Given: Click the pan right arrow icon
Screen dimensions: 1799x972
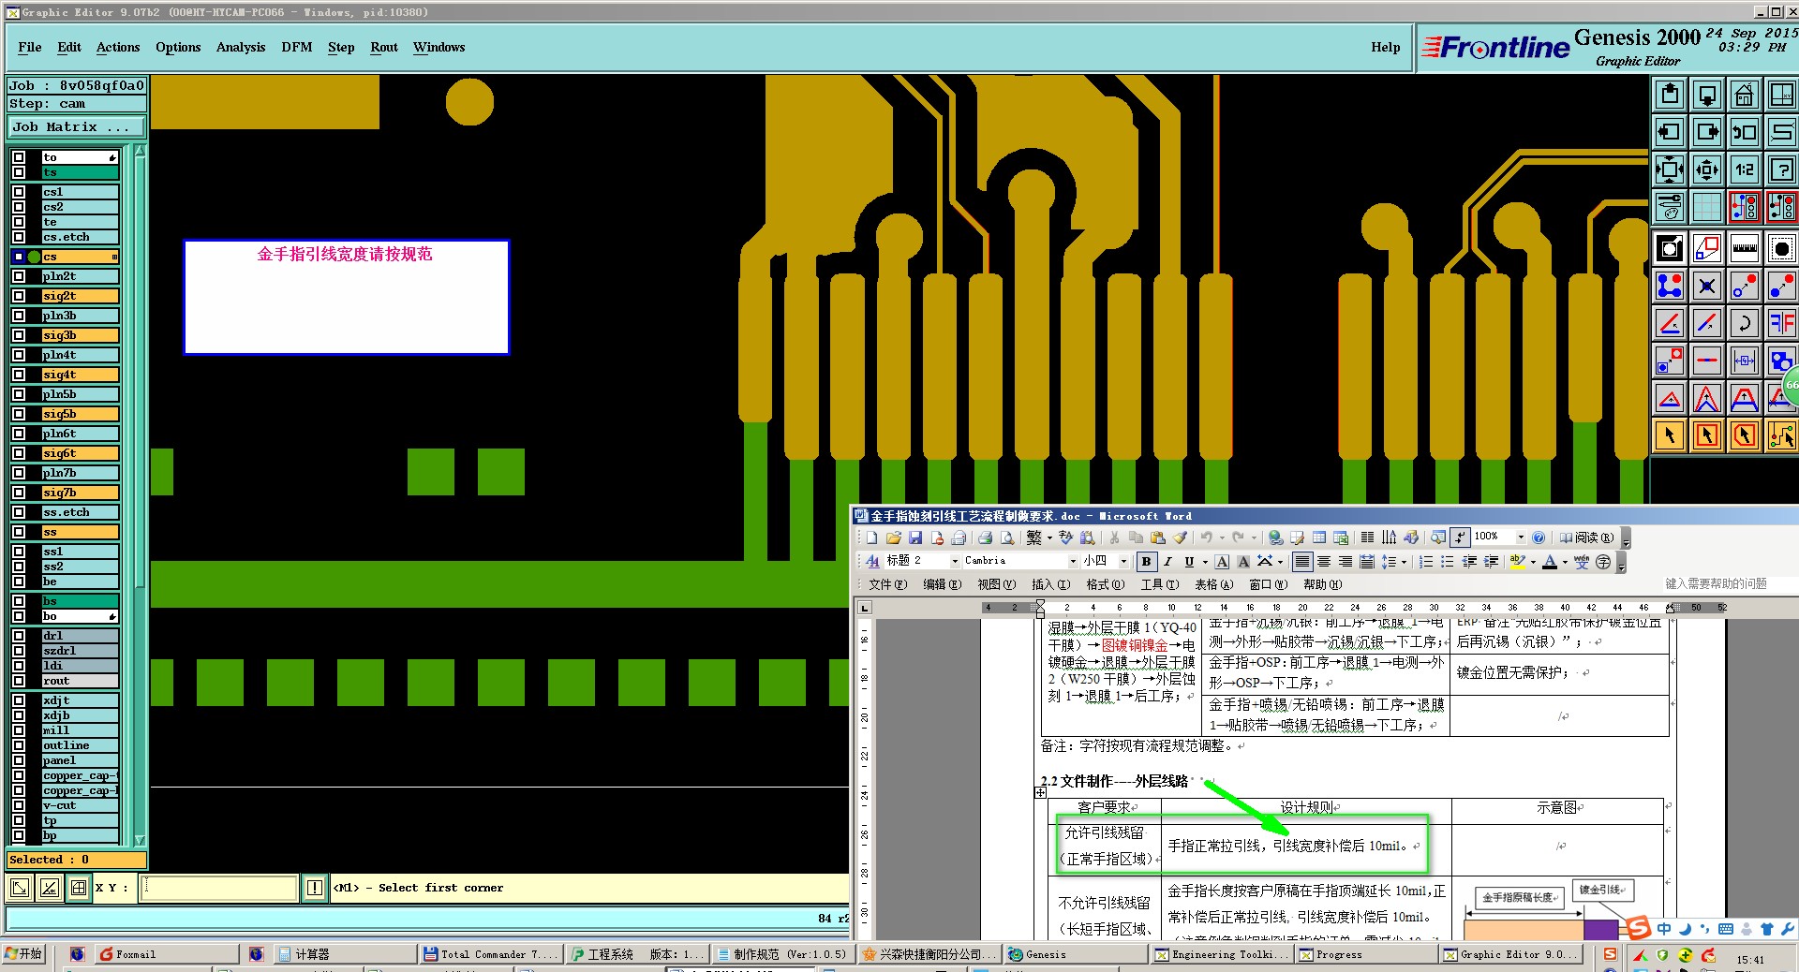Looking at the screenshot, I should tap(1707, 132).
